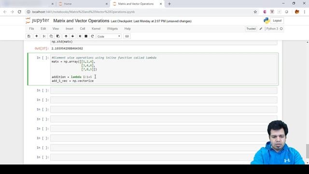
Task: Open the cell type Code dropdown
Action: coord(109,37)
